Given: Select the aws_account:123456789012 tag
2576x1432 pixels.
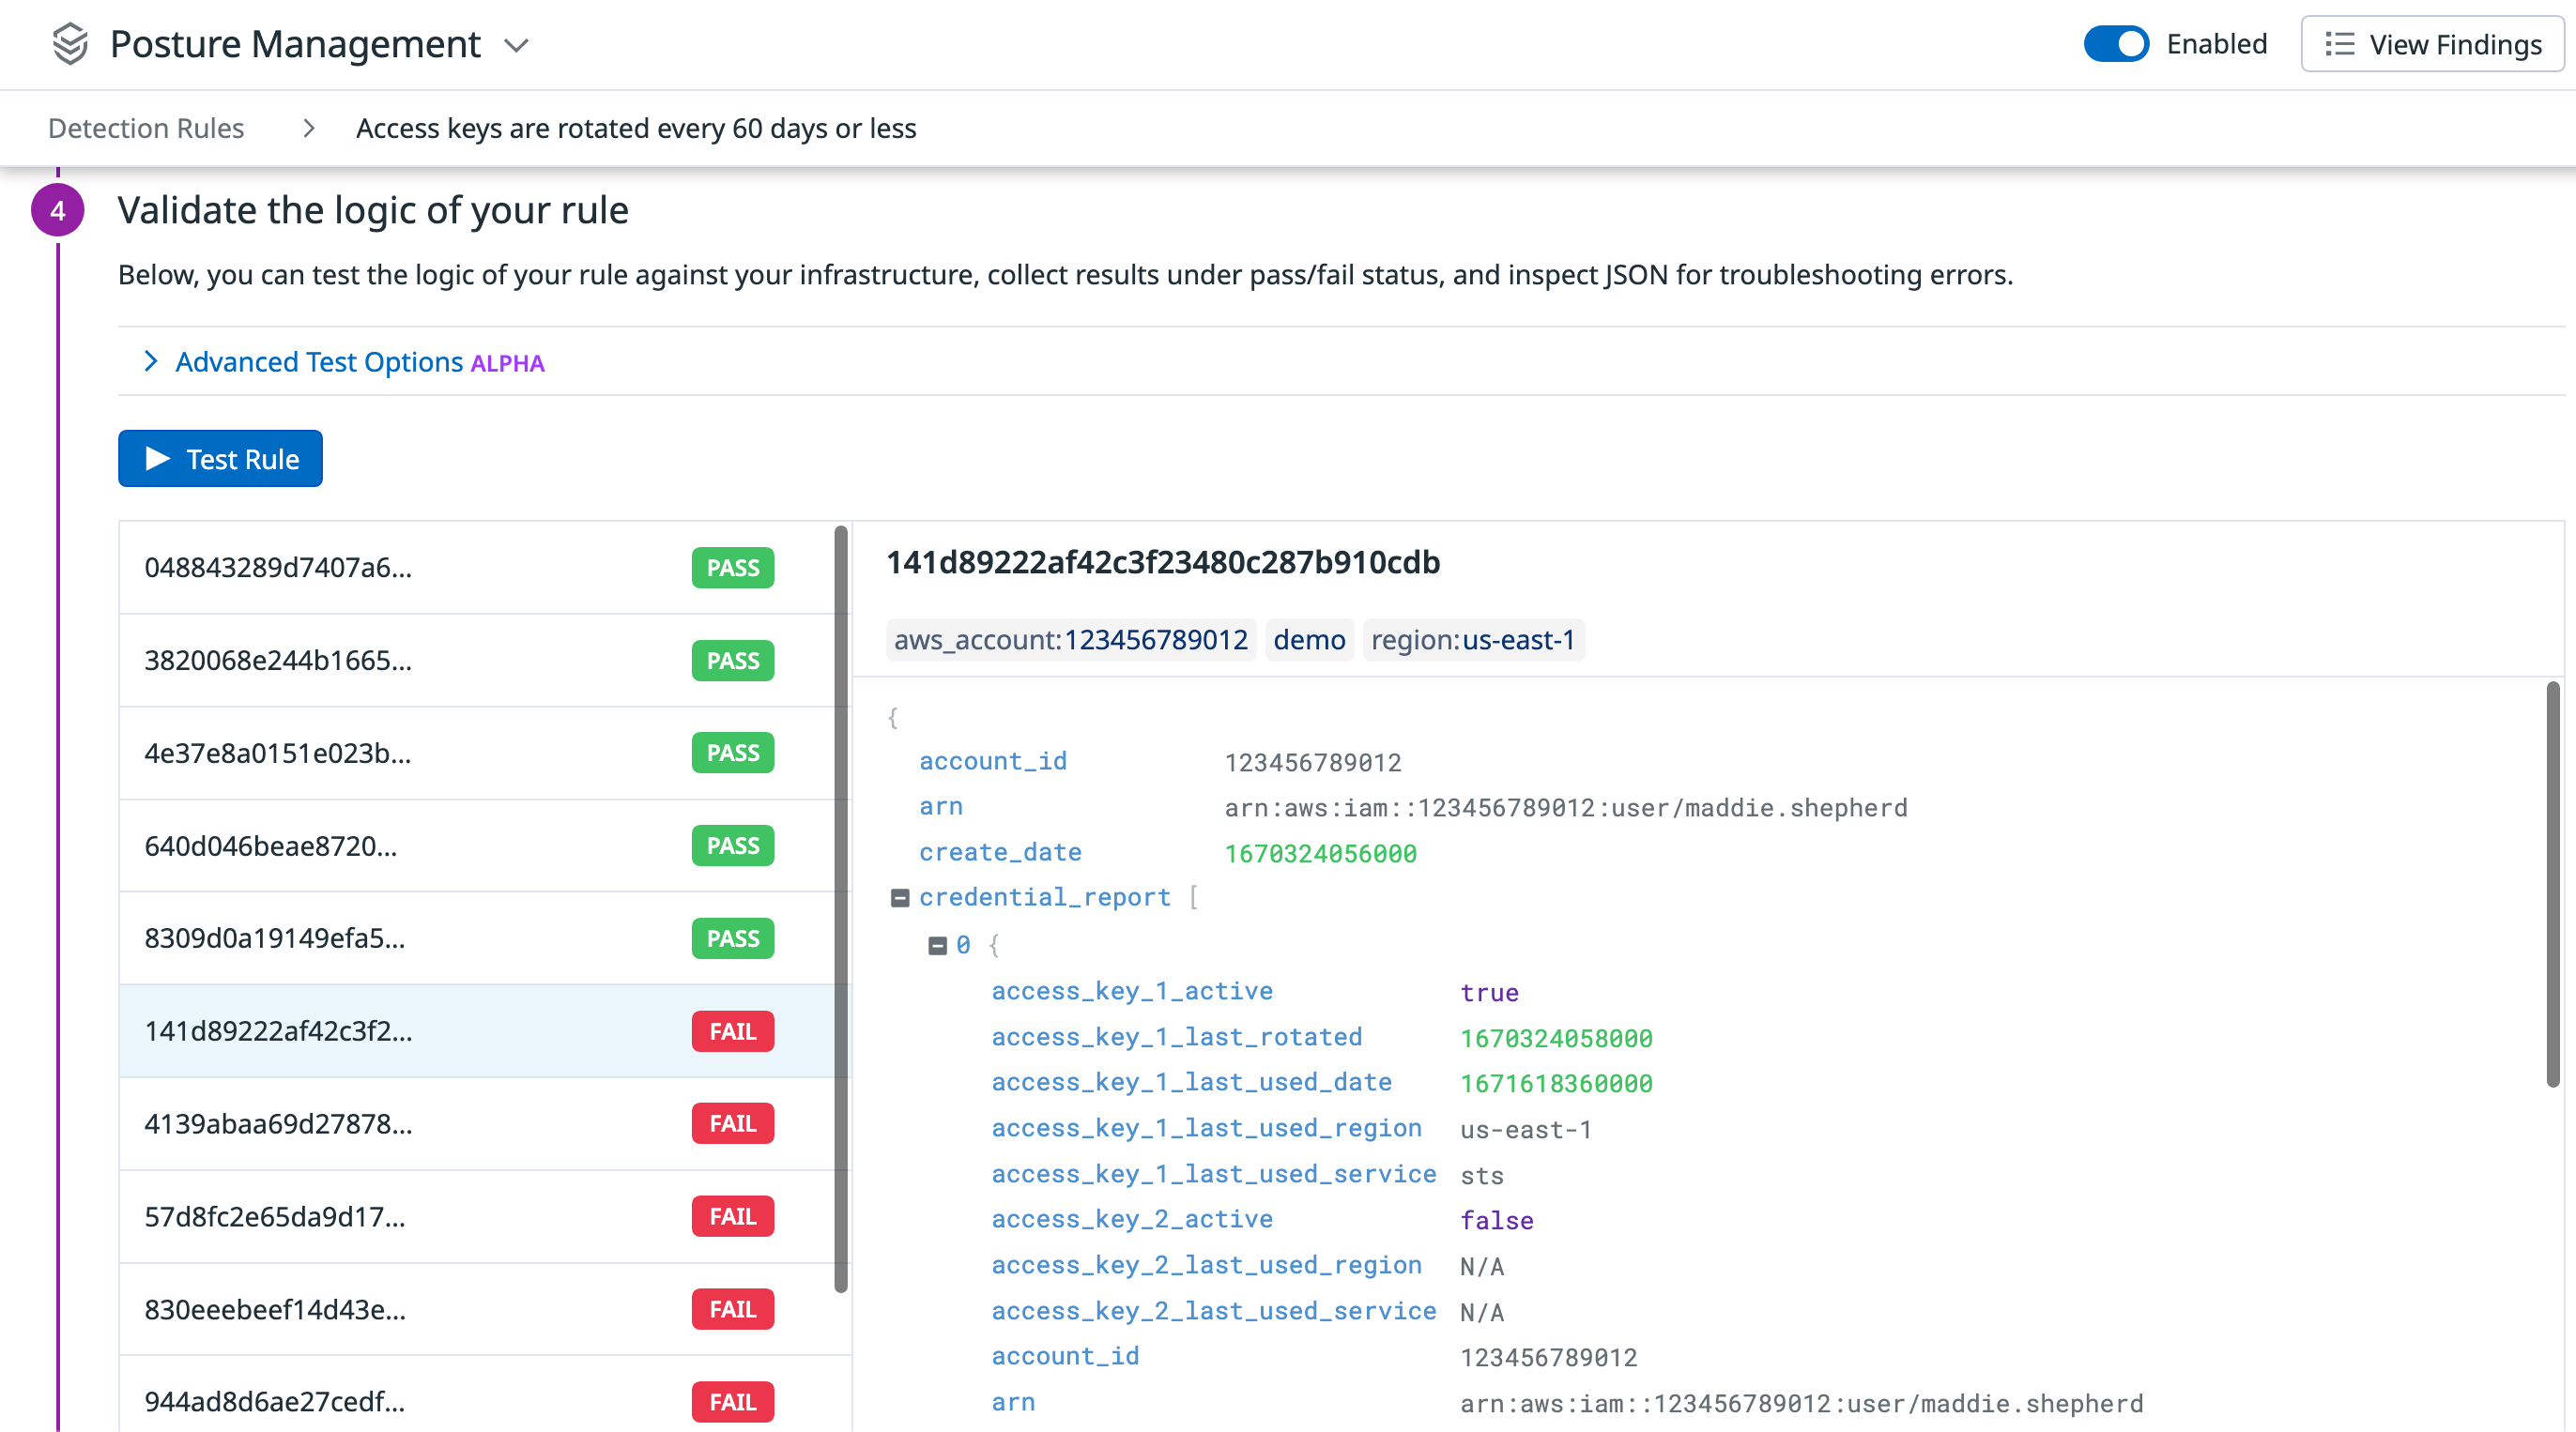Looking at the screenshot, I should pyautogui.click(x=1069, y=640).
